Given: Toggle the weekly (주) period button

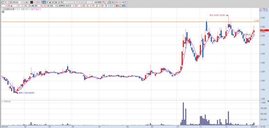Looking at the screenshot, I should tap(47, 2).
